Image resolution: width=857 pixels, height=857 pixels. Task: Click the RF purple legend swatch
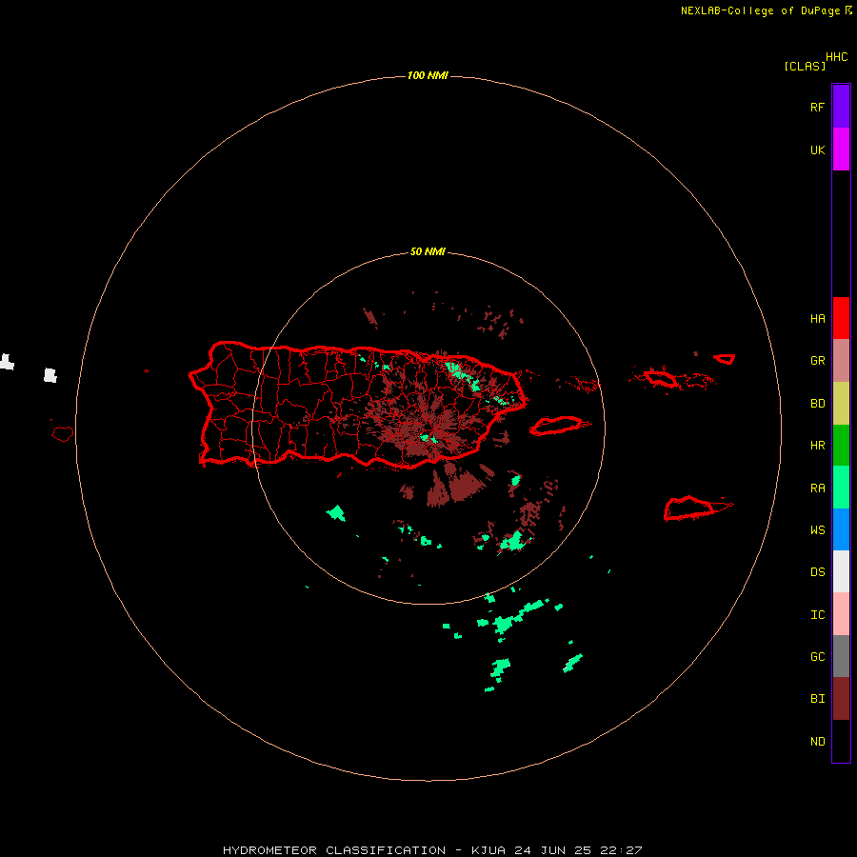841,107
